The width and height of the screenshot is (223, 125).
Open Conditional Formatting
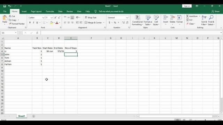point(137,20)
